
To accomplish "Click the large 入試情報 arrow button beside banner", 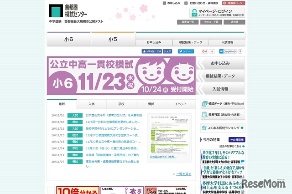I will (220, 89).
